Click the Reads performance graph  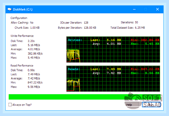click(113, 79)
